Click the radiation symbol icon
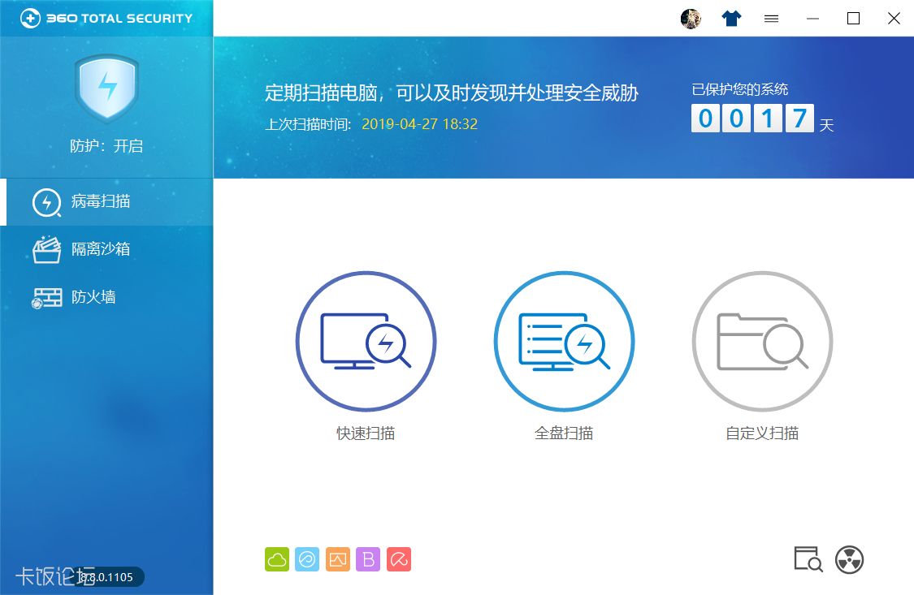Screen dimensions: 914x595 pos(849,559)
